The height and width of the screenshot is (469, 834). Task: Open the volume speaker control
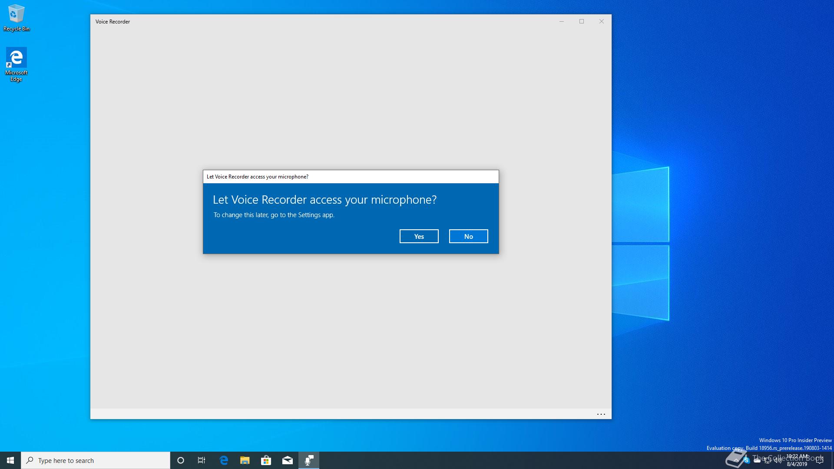[778, 460]
